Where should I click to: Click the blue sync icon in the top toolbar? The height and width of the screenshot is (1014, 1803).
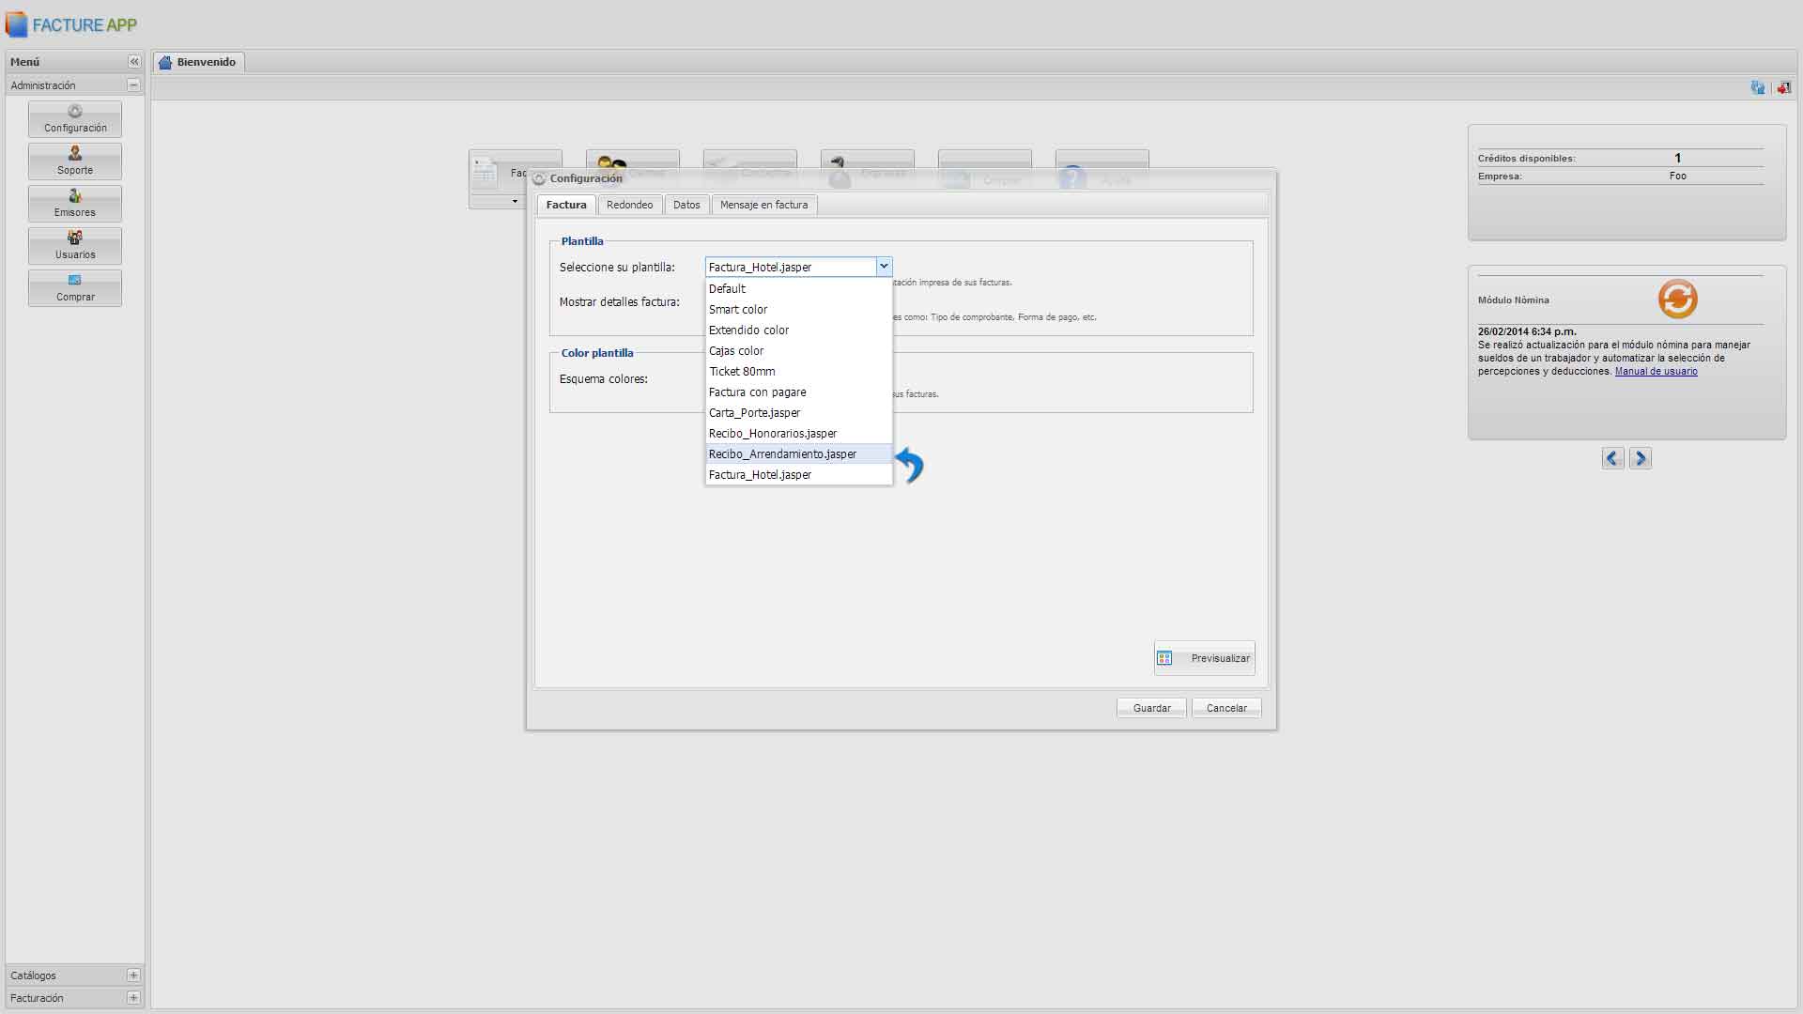1758,87
